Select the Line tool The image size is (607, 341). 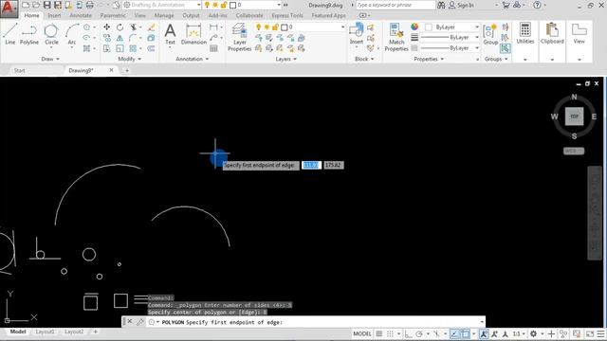point(10,34)
